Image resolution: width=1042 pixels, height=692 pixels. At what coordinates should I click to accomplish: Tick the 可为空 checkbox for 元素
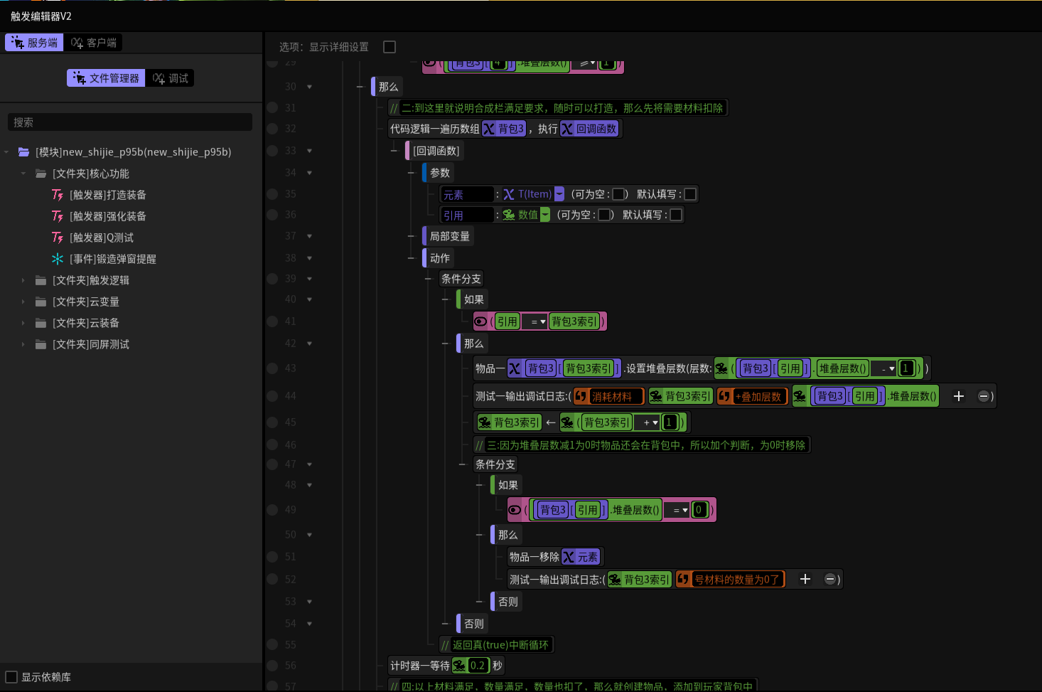[618, 194]
